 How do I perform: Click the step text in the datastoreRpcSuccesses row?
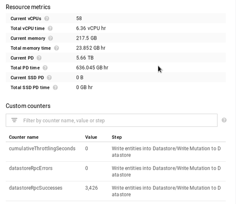(166, 191)
